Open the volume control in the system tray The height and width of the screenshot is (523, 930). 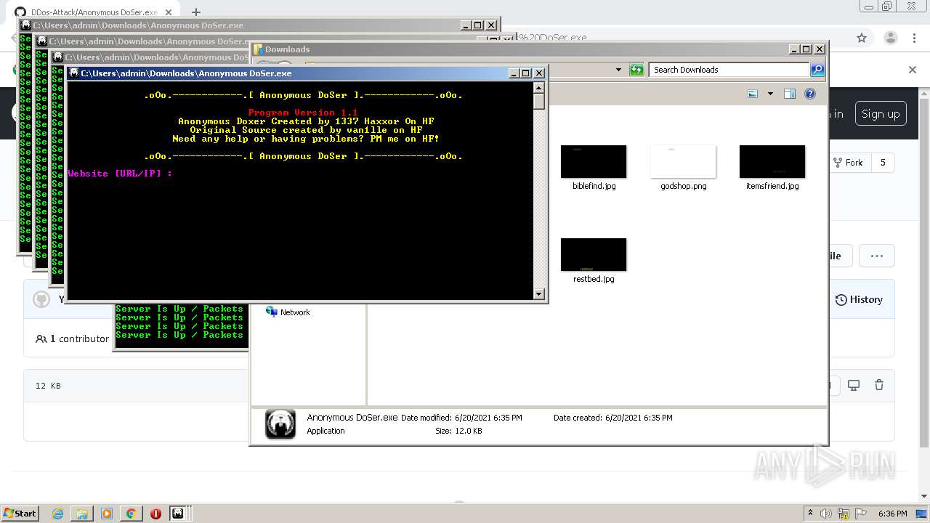pos(827,514)
